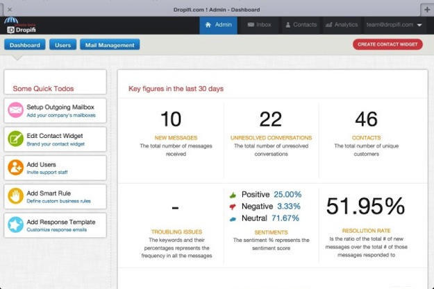The width and height of the screenshot is (434, 289).
Task: Open a new browser tab with plus
Action: pos(427,10)
